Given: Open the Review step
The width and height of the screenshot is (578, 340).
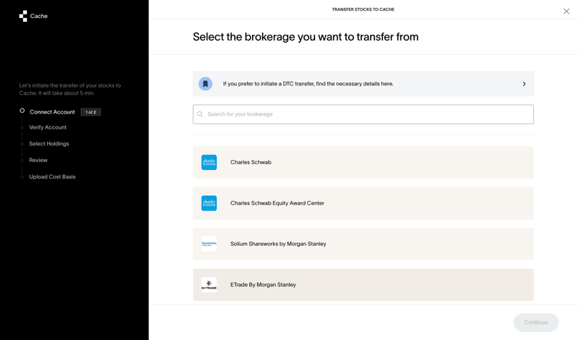Looking at the screenshot, I should (38, 160).
